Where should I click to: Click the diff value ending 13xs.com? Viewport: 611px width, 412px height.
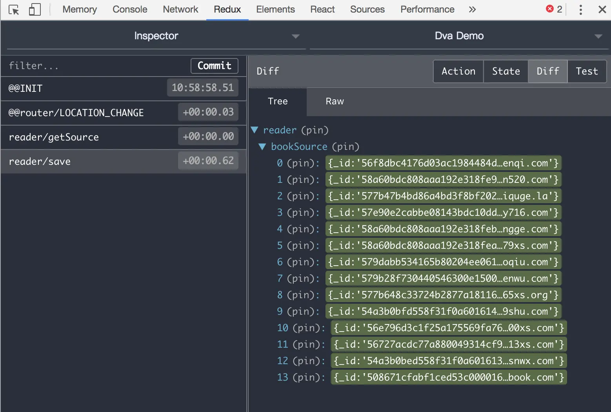[x=449, y=344]
